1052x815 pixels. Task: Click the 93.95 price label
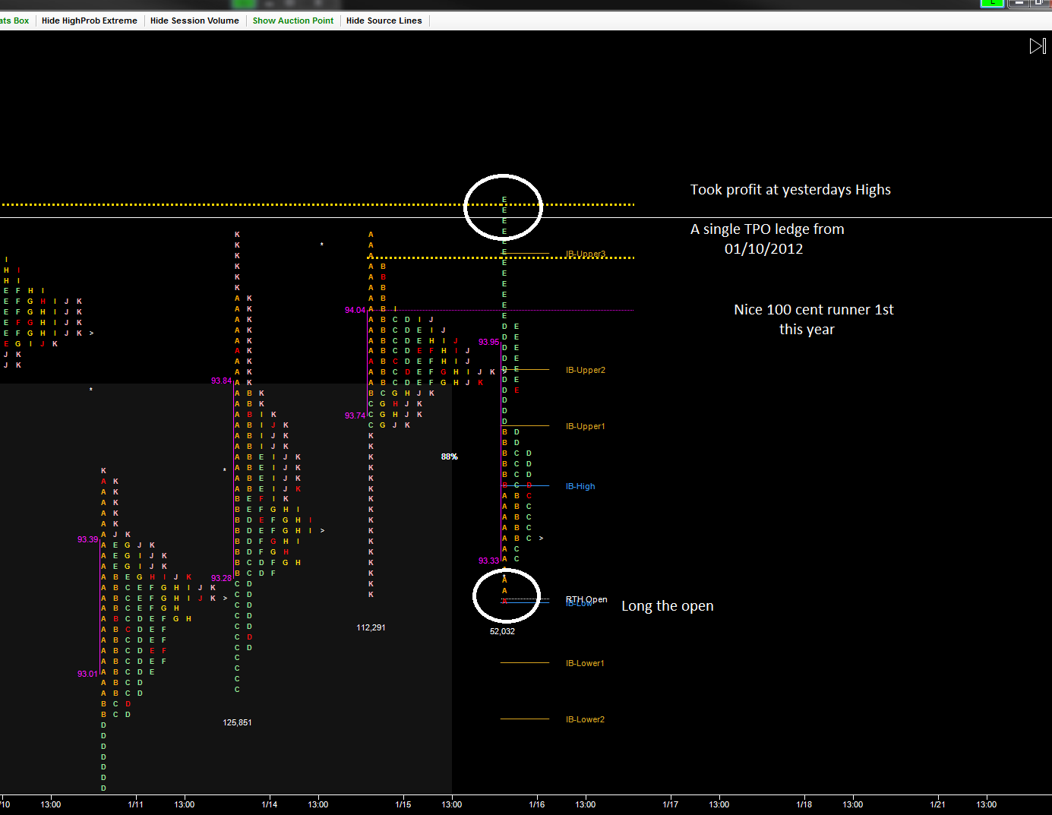click(489, 342)
